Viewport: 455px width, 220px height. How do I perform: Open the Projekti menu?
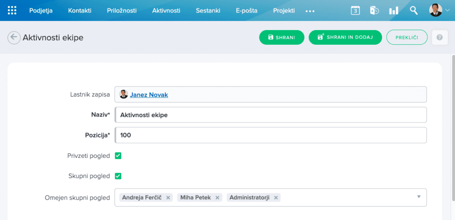click(x=284, y=11)
